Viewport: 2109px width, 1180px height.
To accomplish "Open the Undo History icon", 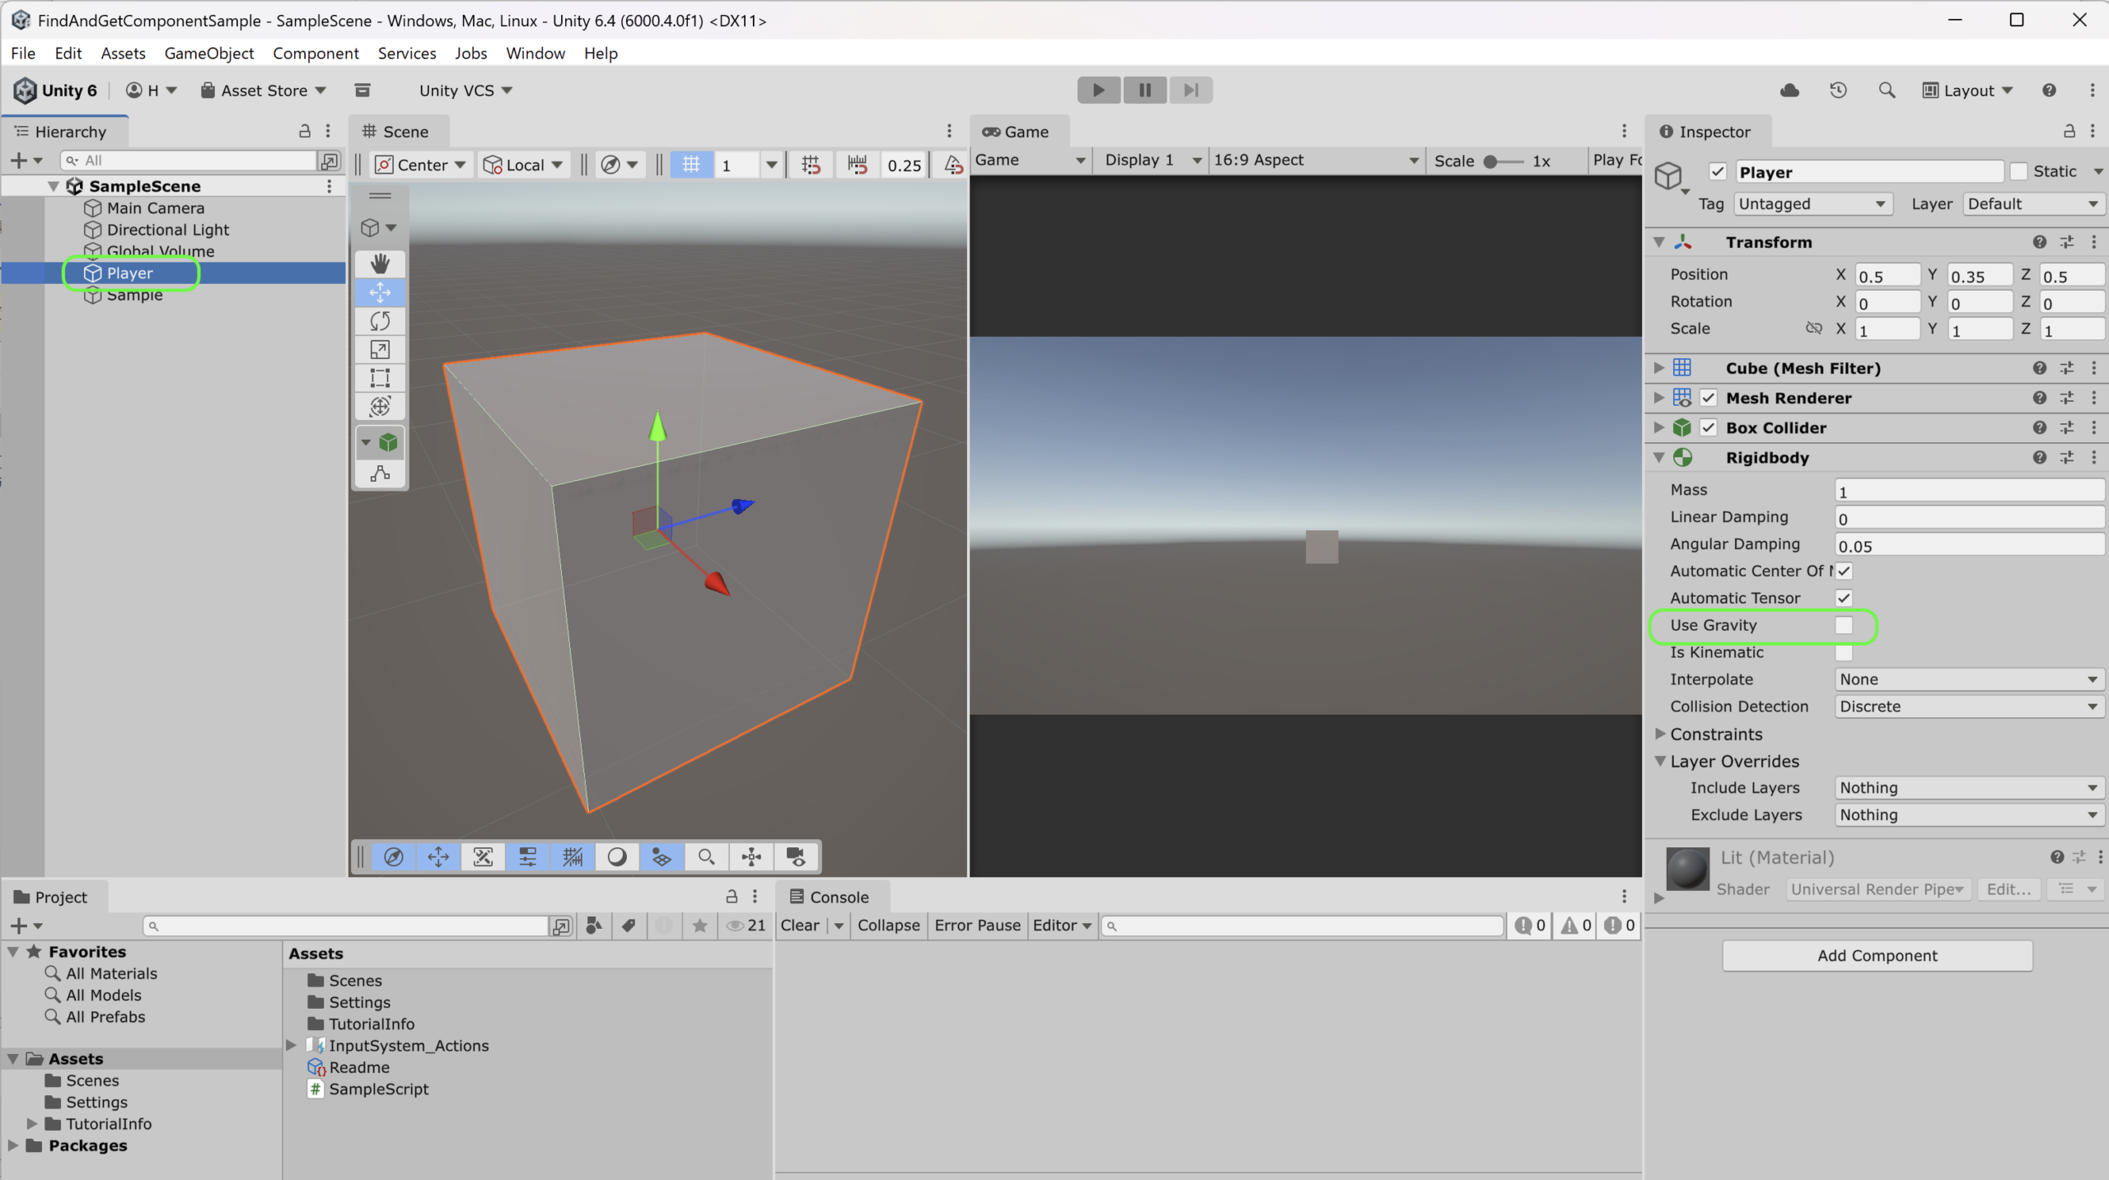I will (x=1838, y=90).
